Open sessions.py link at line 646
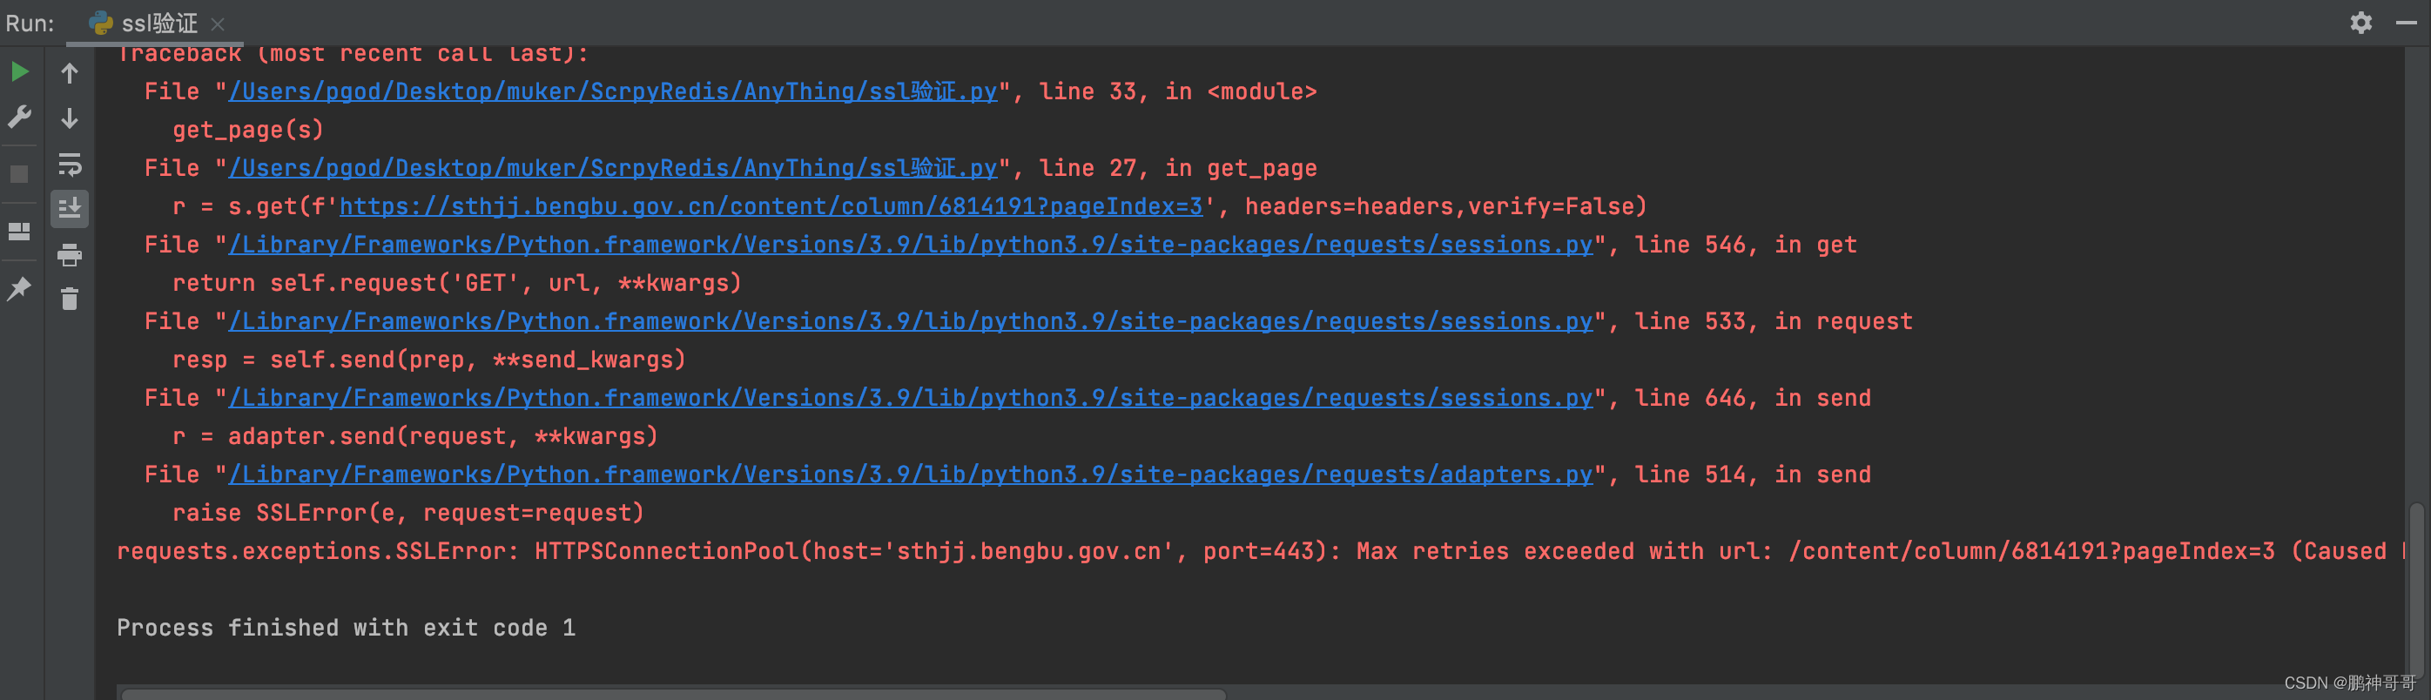The height and width of the screenshot is (700, 2431). click(911, 398)
